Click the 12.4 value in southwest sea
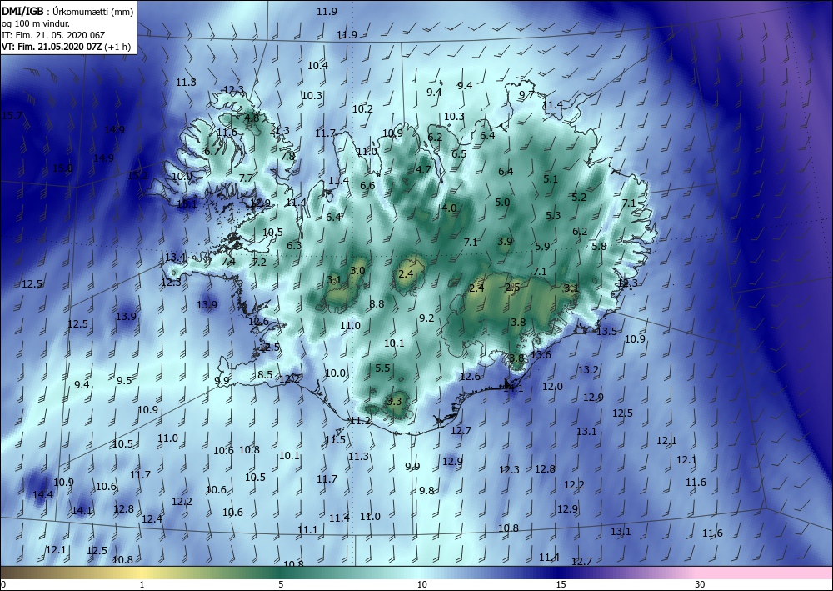Image resolution: width=833 pixels, height=591 pixels. click(152, 518)
